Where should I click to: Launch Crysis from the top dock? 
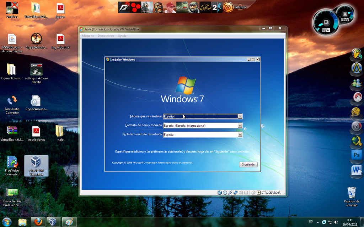147,7
